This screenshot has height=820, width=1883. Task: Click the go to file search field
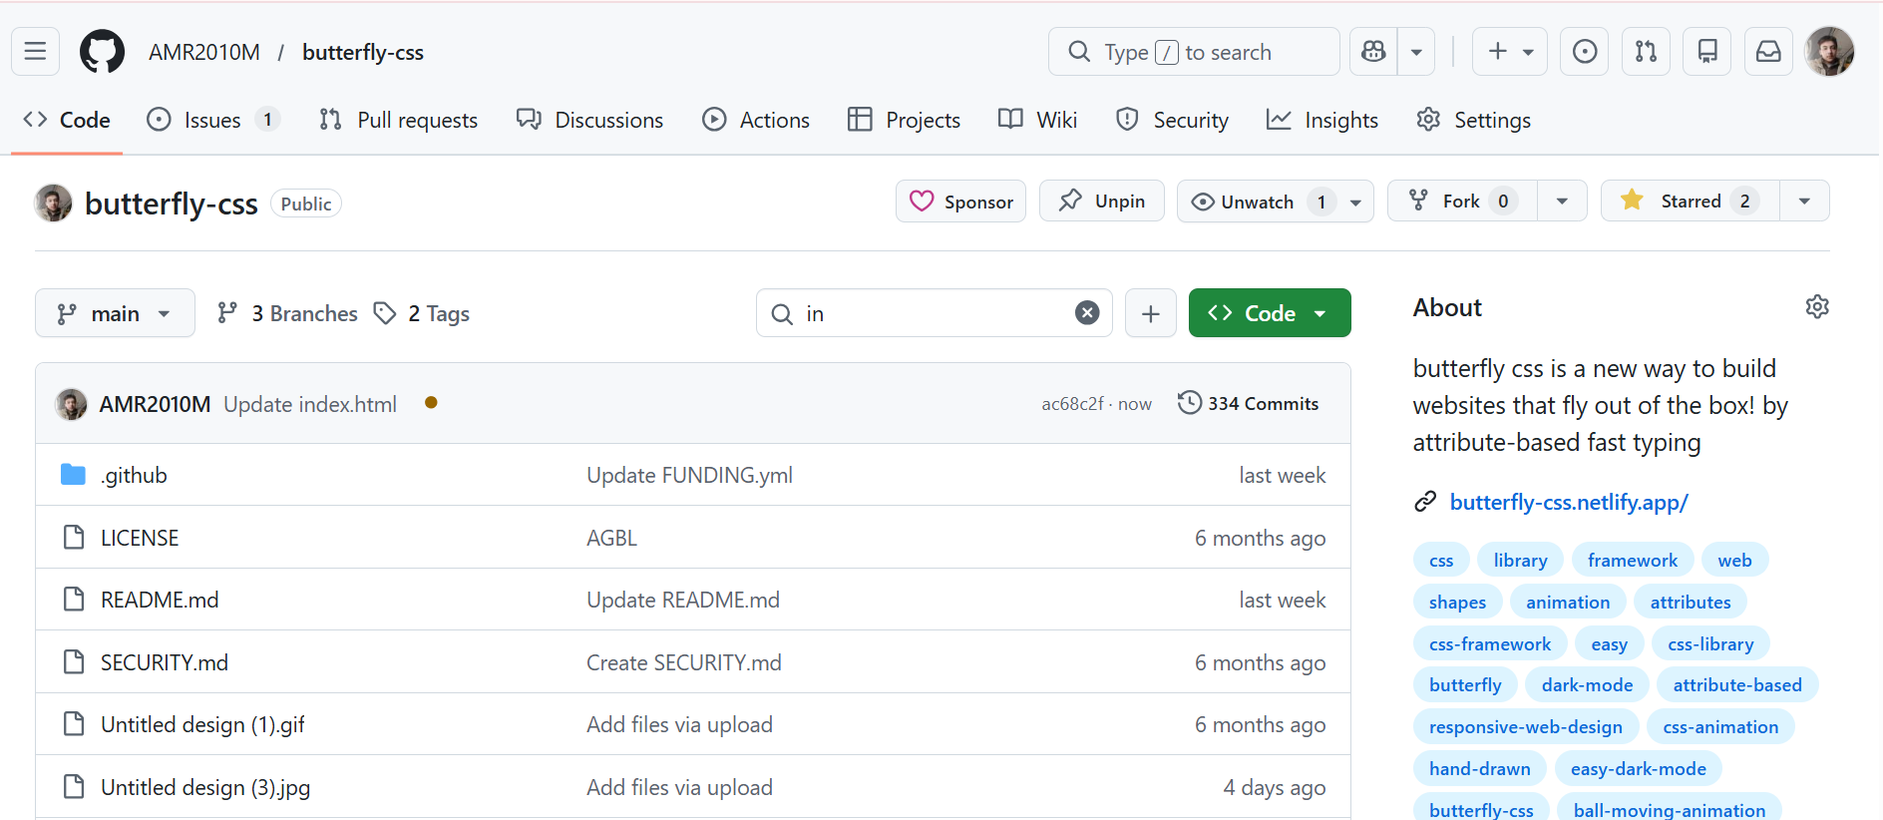[x=928, y=313]
